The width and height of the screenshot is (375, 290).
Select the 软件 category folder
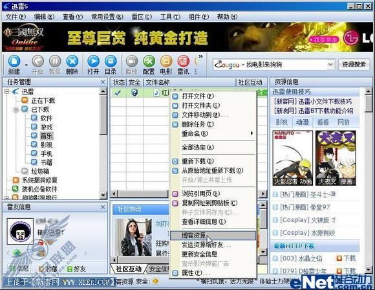point(46,118)
